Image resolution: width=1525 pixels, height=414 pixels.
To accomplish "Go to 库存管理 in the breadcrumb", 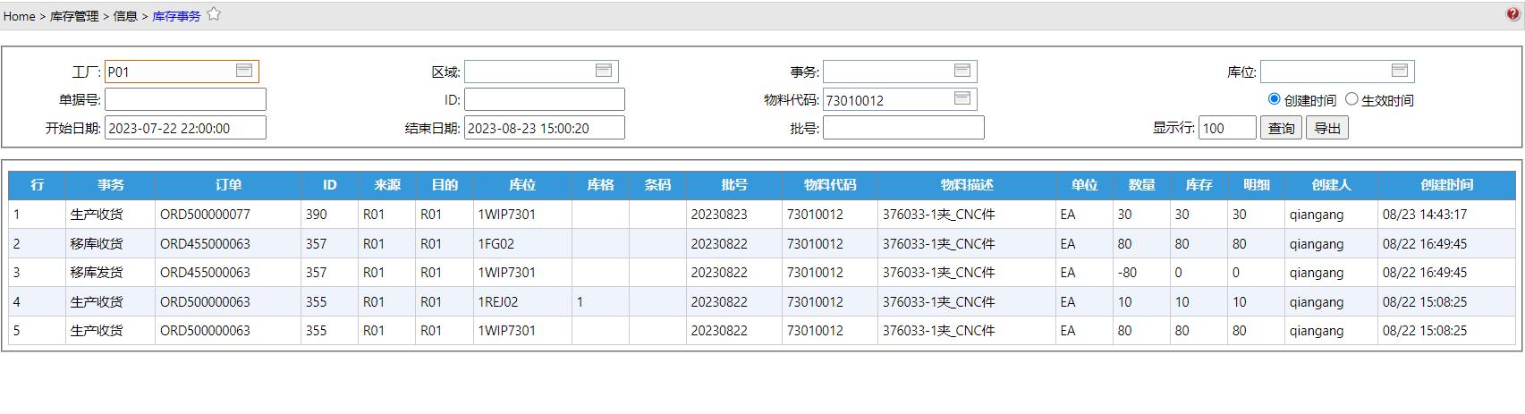I will click(x=74, y=16).
